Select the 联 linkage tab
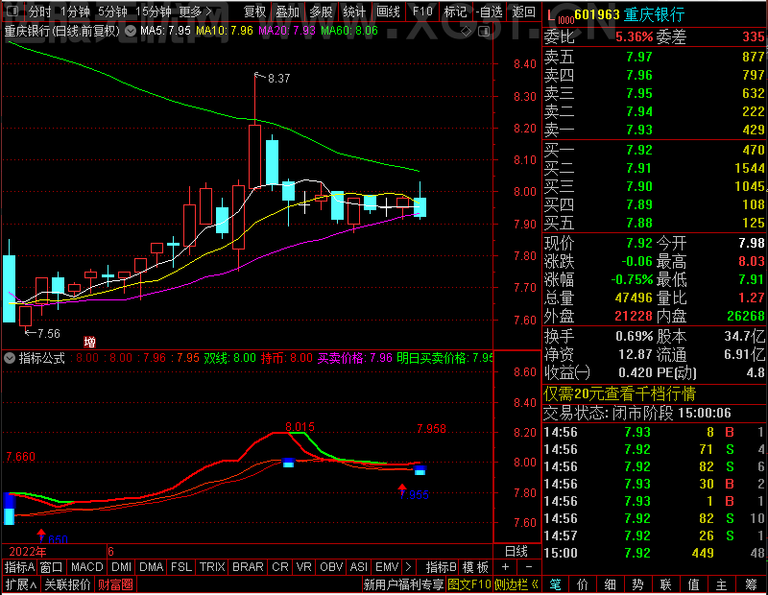The width and height of the screenshot is (768, 595). 665,584
